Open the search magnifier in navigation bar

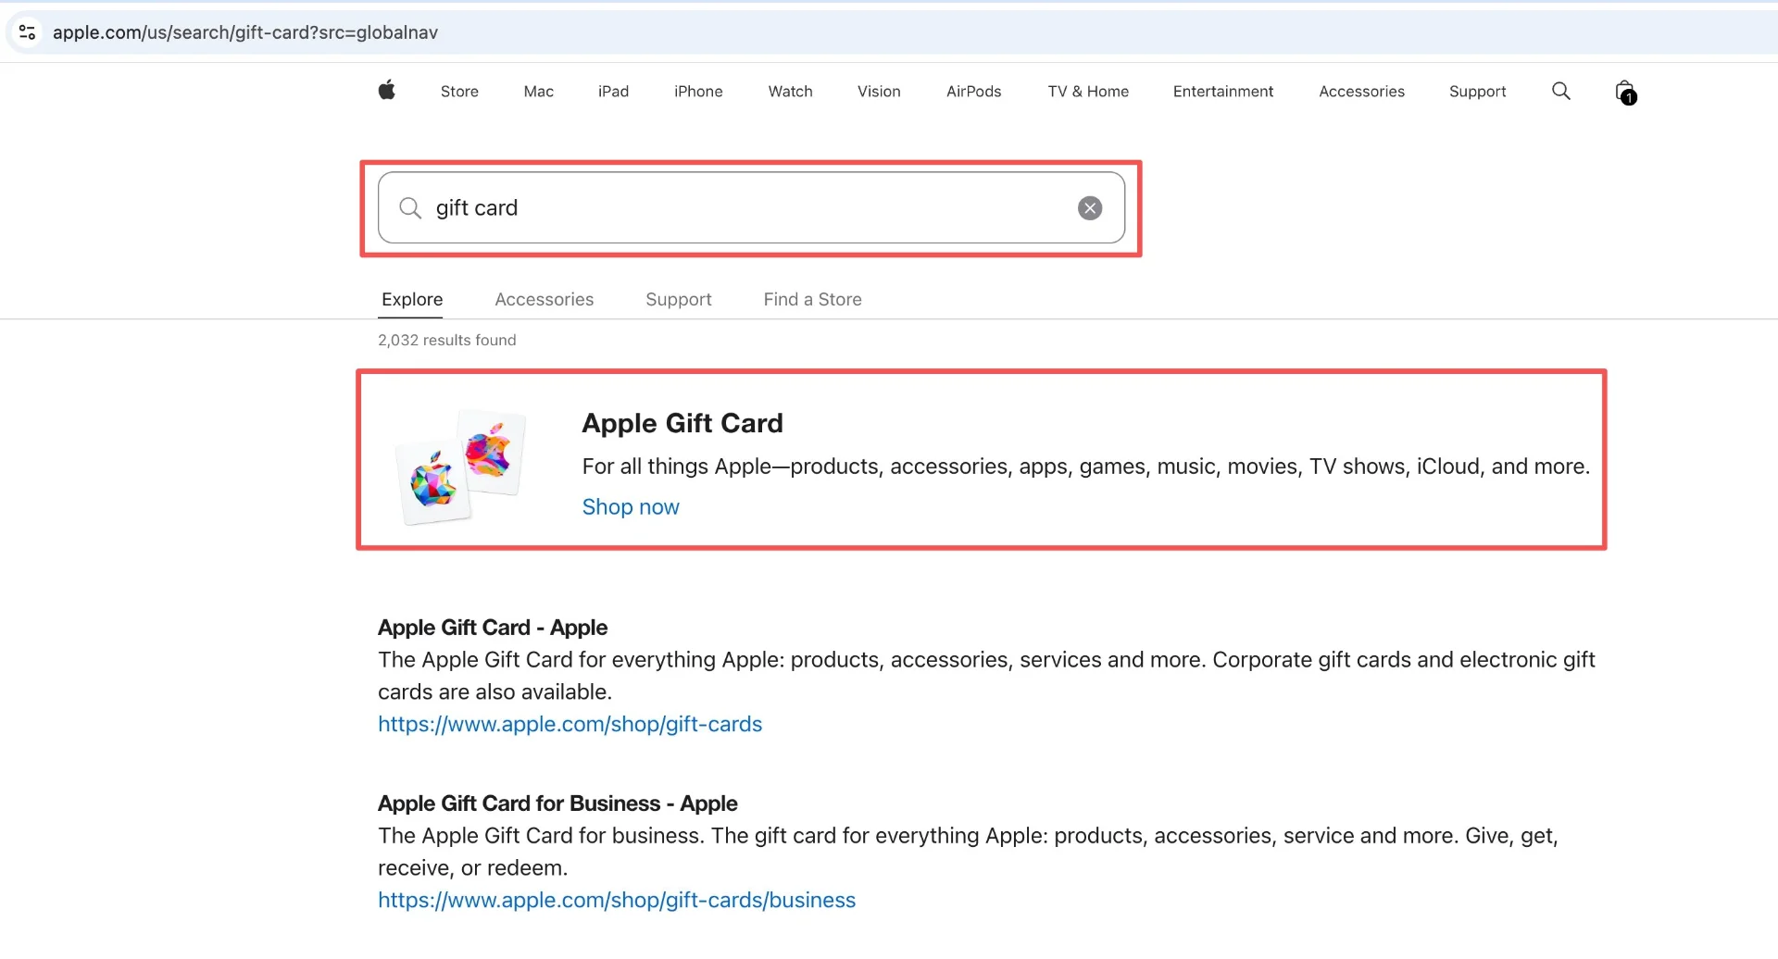pyautogui.click(x=1561, y=91)
